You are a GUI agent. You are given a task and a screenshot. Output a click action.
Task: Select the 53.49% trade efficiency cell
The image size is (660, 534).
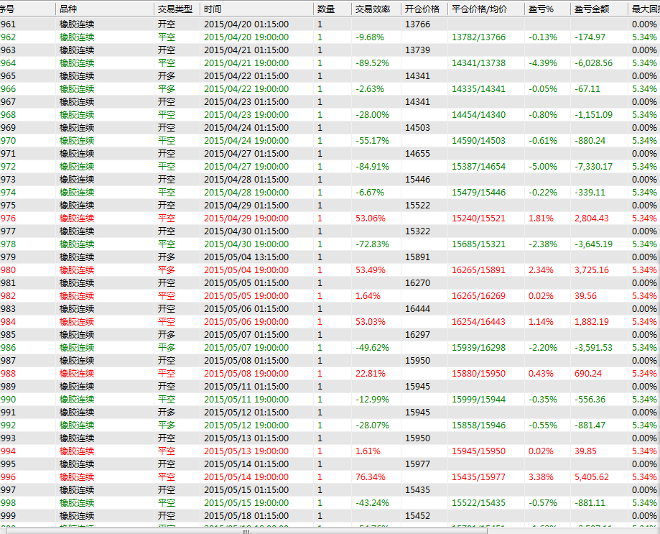click(x=370, y=270)
